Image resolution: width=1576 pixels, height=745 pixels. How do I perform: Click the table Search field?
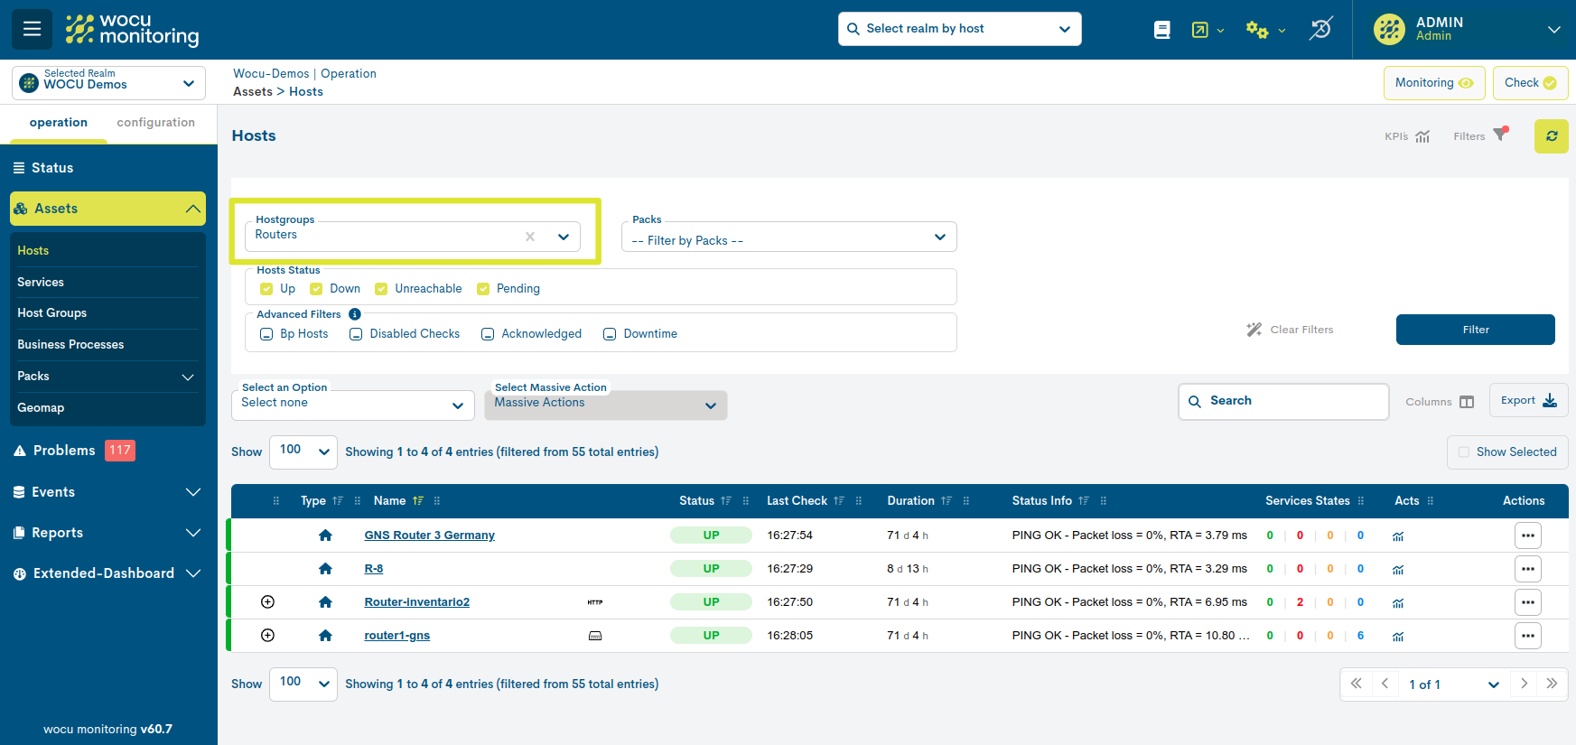click(x=1283, y=401)
